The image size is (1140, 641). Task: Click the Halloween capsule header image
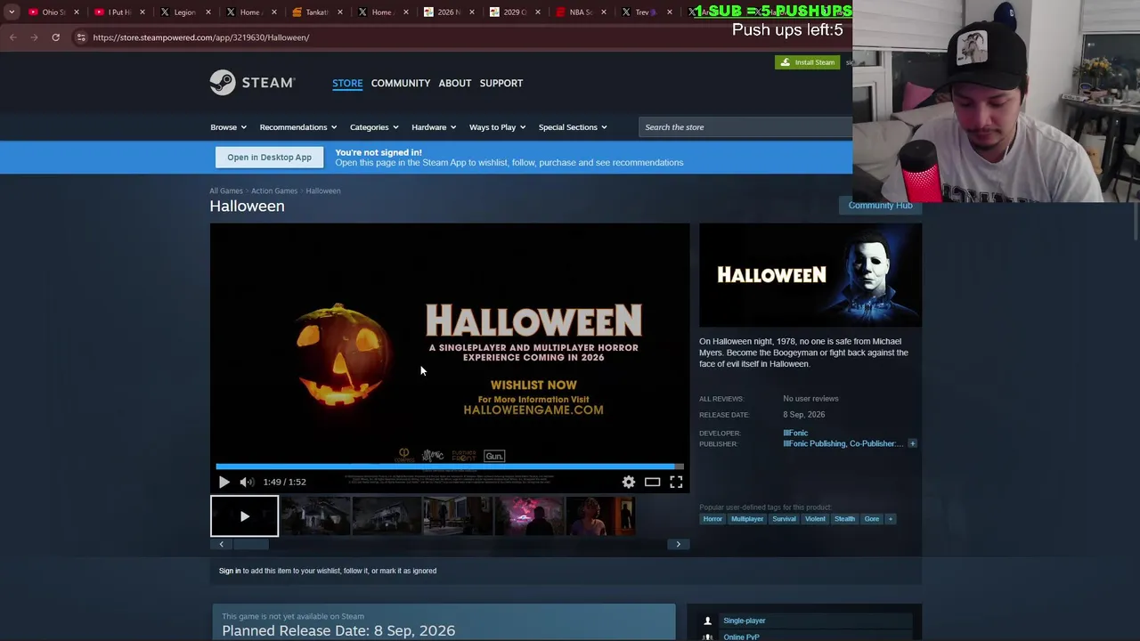pos(810,275)
